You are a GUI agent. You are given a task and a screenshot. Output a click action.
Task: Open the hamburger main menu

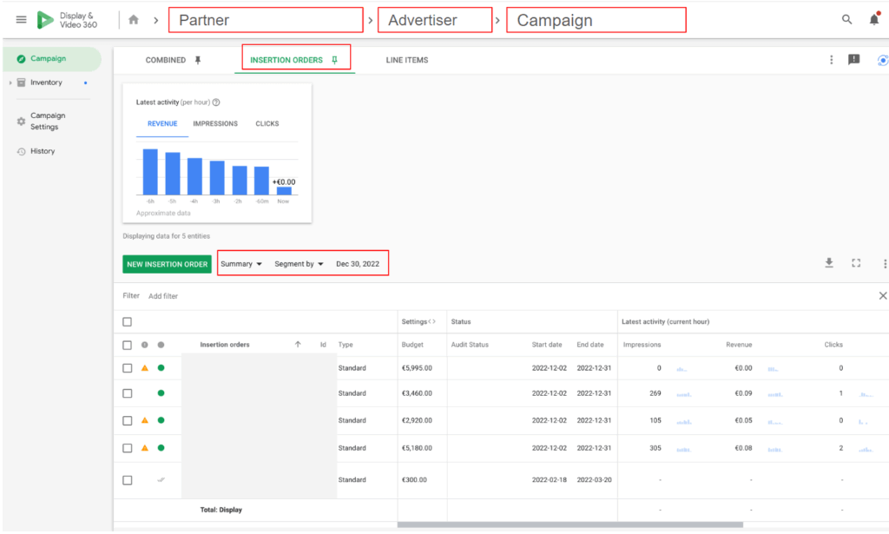21,20
